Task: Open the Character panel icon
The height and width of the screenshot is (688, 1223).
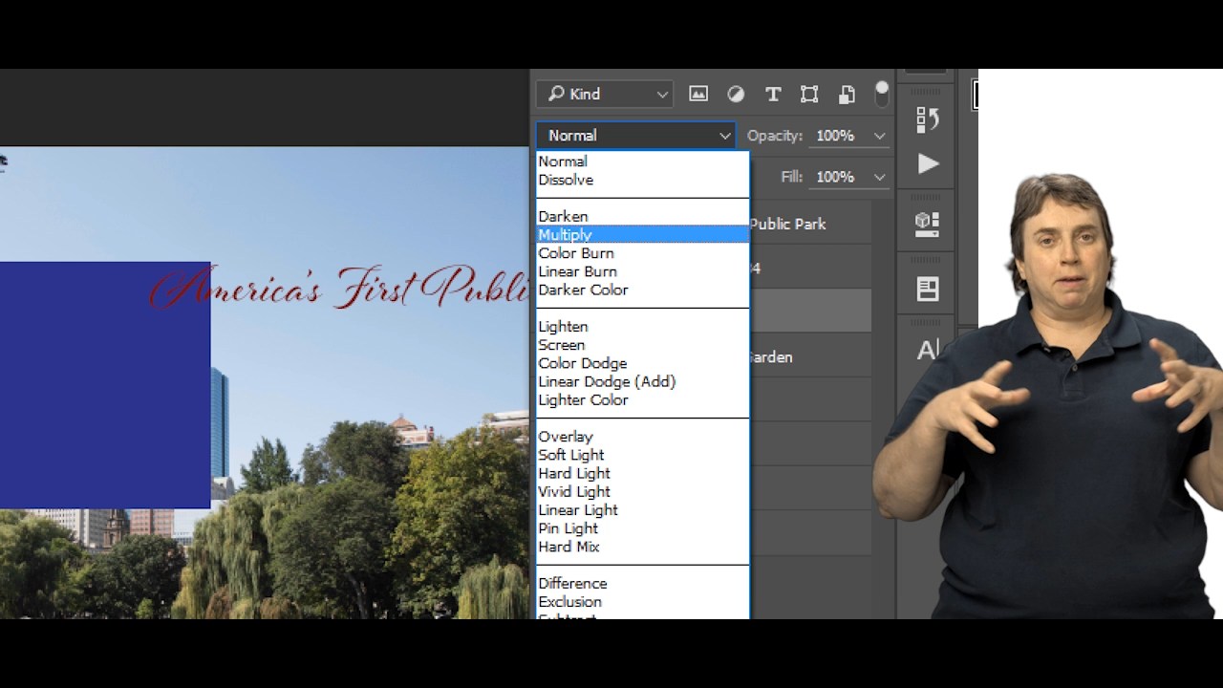Action: click(x=928, y=351)
